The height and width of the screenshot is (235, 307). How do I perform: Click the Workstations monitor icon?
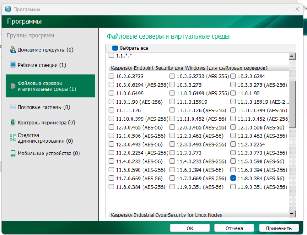[x=13, y=65]
